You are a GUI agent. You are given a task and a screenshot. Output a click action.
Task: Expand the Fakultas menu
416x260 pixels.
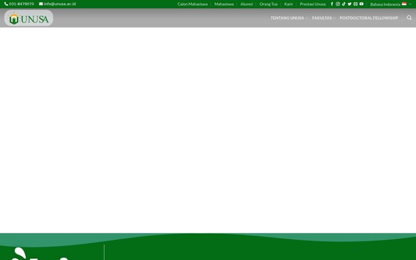[324, 18]
